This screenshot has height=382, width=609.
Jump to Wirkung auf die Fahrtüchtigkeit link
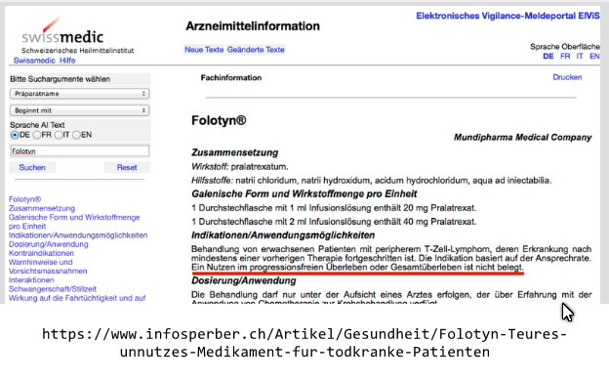[x=77, y=298]
